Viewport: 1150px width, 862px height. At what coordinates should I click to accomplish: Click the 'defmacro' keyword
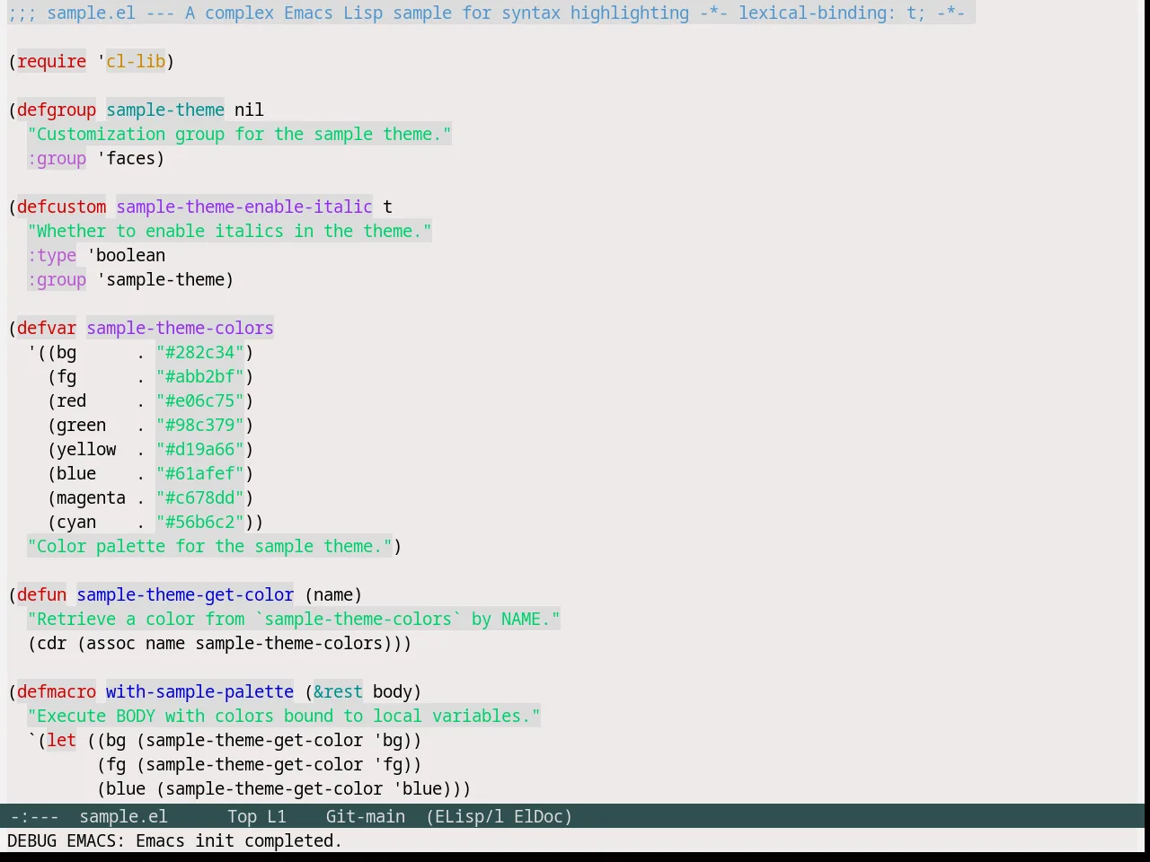pos(57,691)
